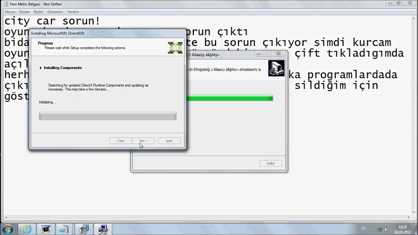Click the cancel button in the game installer window
Viewport: 418px width, 235px height.
click(x=271, y=163)
